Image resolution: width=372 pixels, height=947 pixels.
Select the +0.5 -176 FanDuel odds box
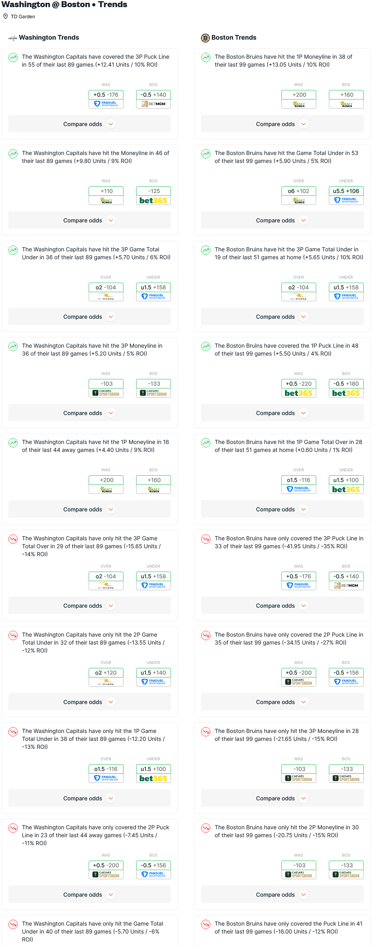coord(106,95)
